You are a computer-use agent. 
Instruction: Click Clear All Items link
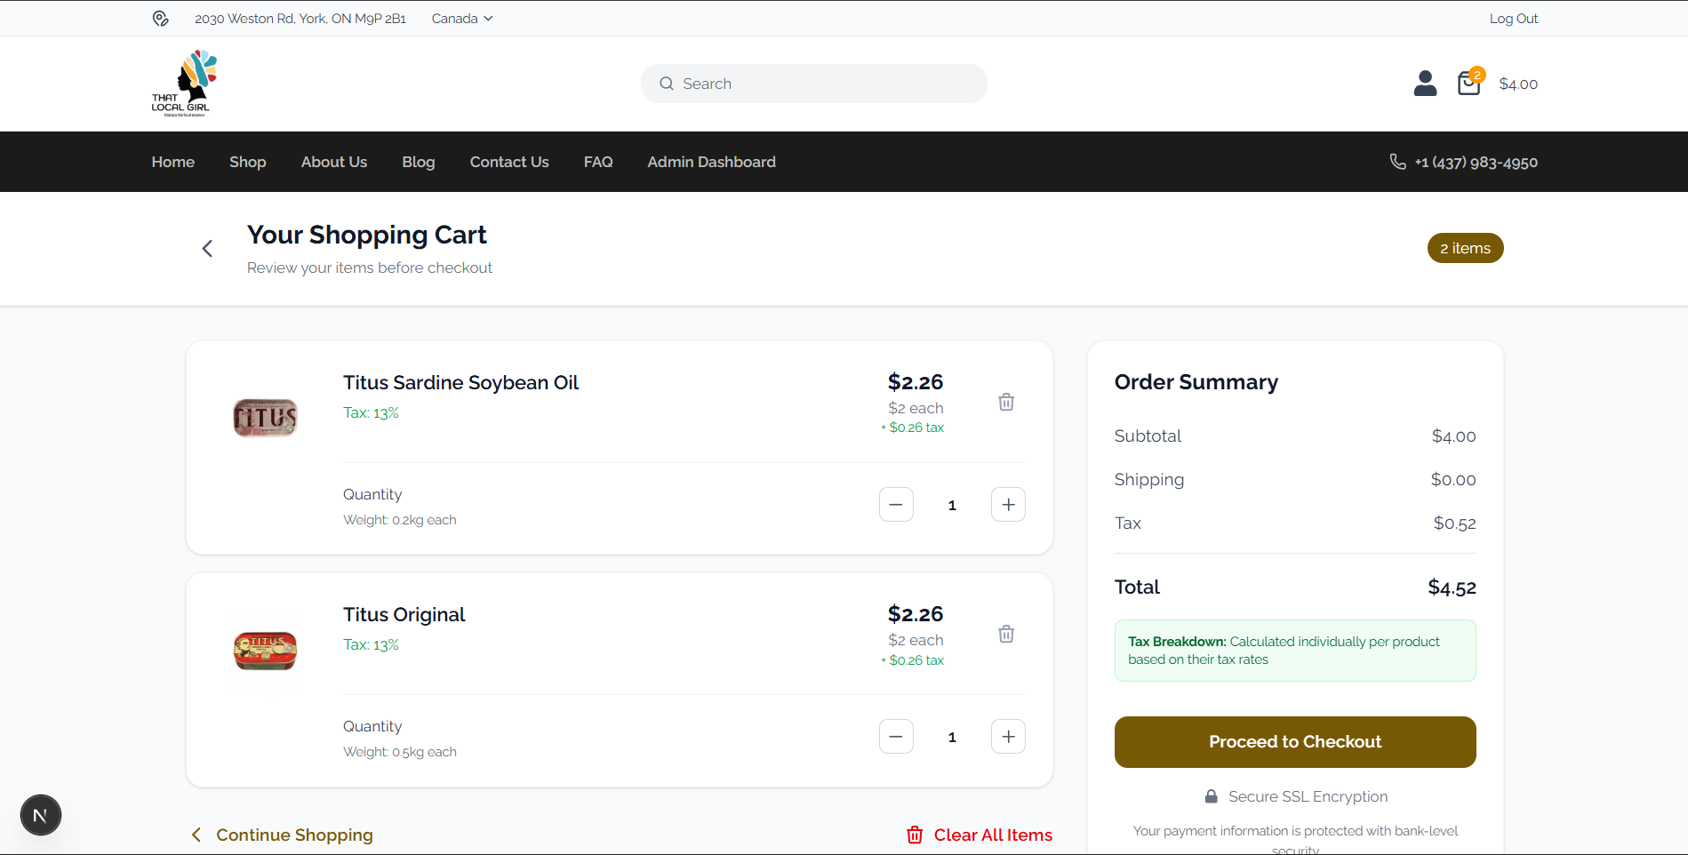tap(980, 835)
